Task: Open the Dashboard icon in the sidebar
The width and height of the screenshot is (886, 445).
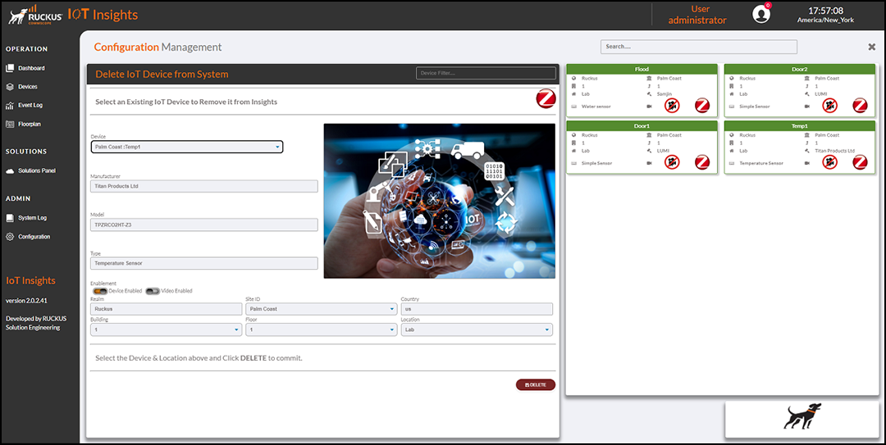Action: [10, 68]
